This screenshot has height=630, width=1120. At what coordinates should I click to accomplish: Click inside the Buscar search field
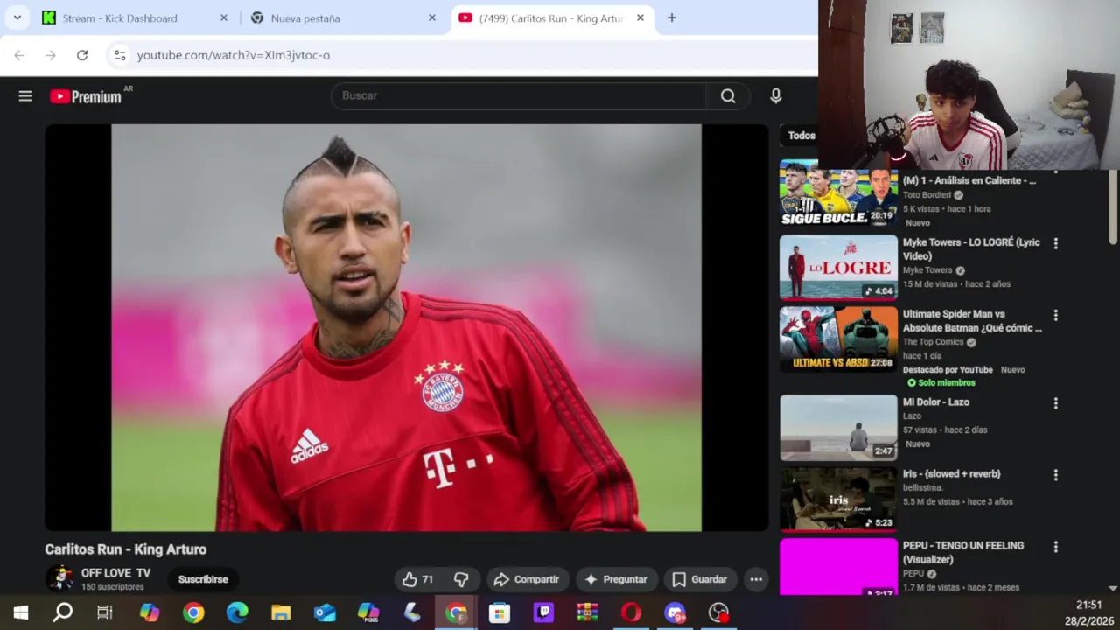pyautogui.click(x=518, y=96)
